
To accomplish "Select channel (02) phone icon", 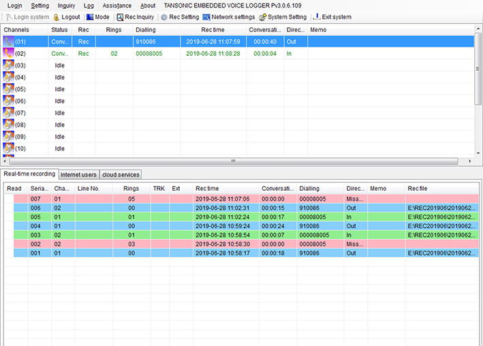I will click(9, 53).
